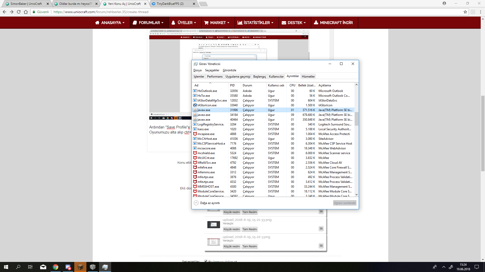Image resolution: width=485 pixels, height=272 pixels.
Task: Delete upload_2018-6-19_15-22-3.png with Sil
Action: point(321,246)
